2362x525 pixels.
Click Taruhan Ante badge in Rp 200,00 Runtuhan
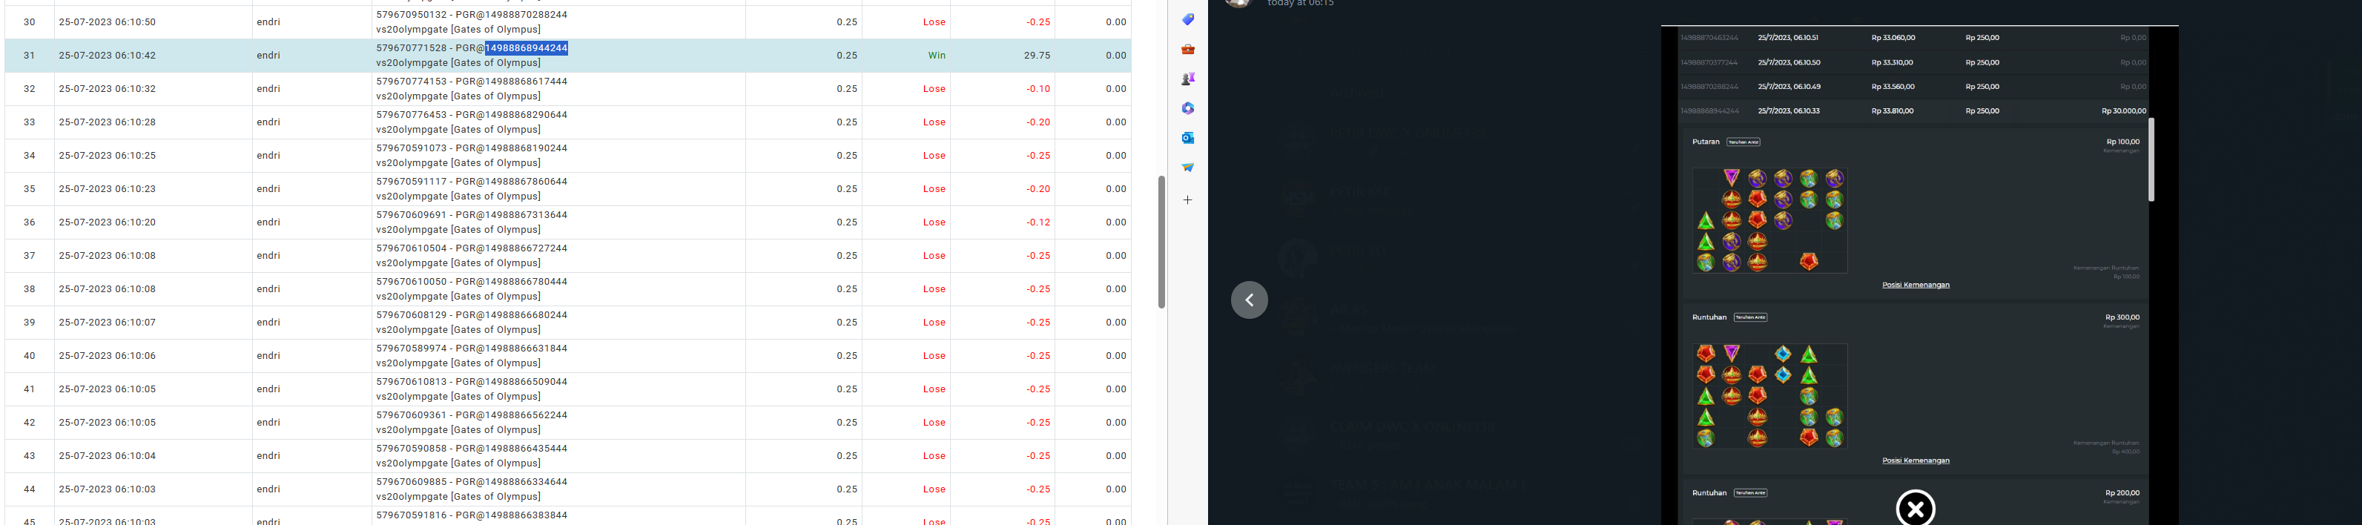coord(1750,493)
